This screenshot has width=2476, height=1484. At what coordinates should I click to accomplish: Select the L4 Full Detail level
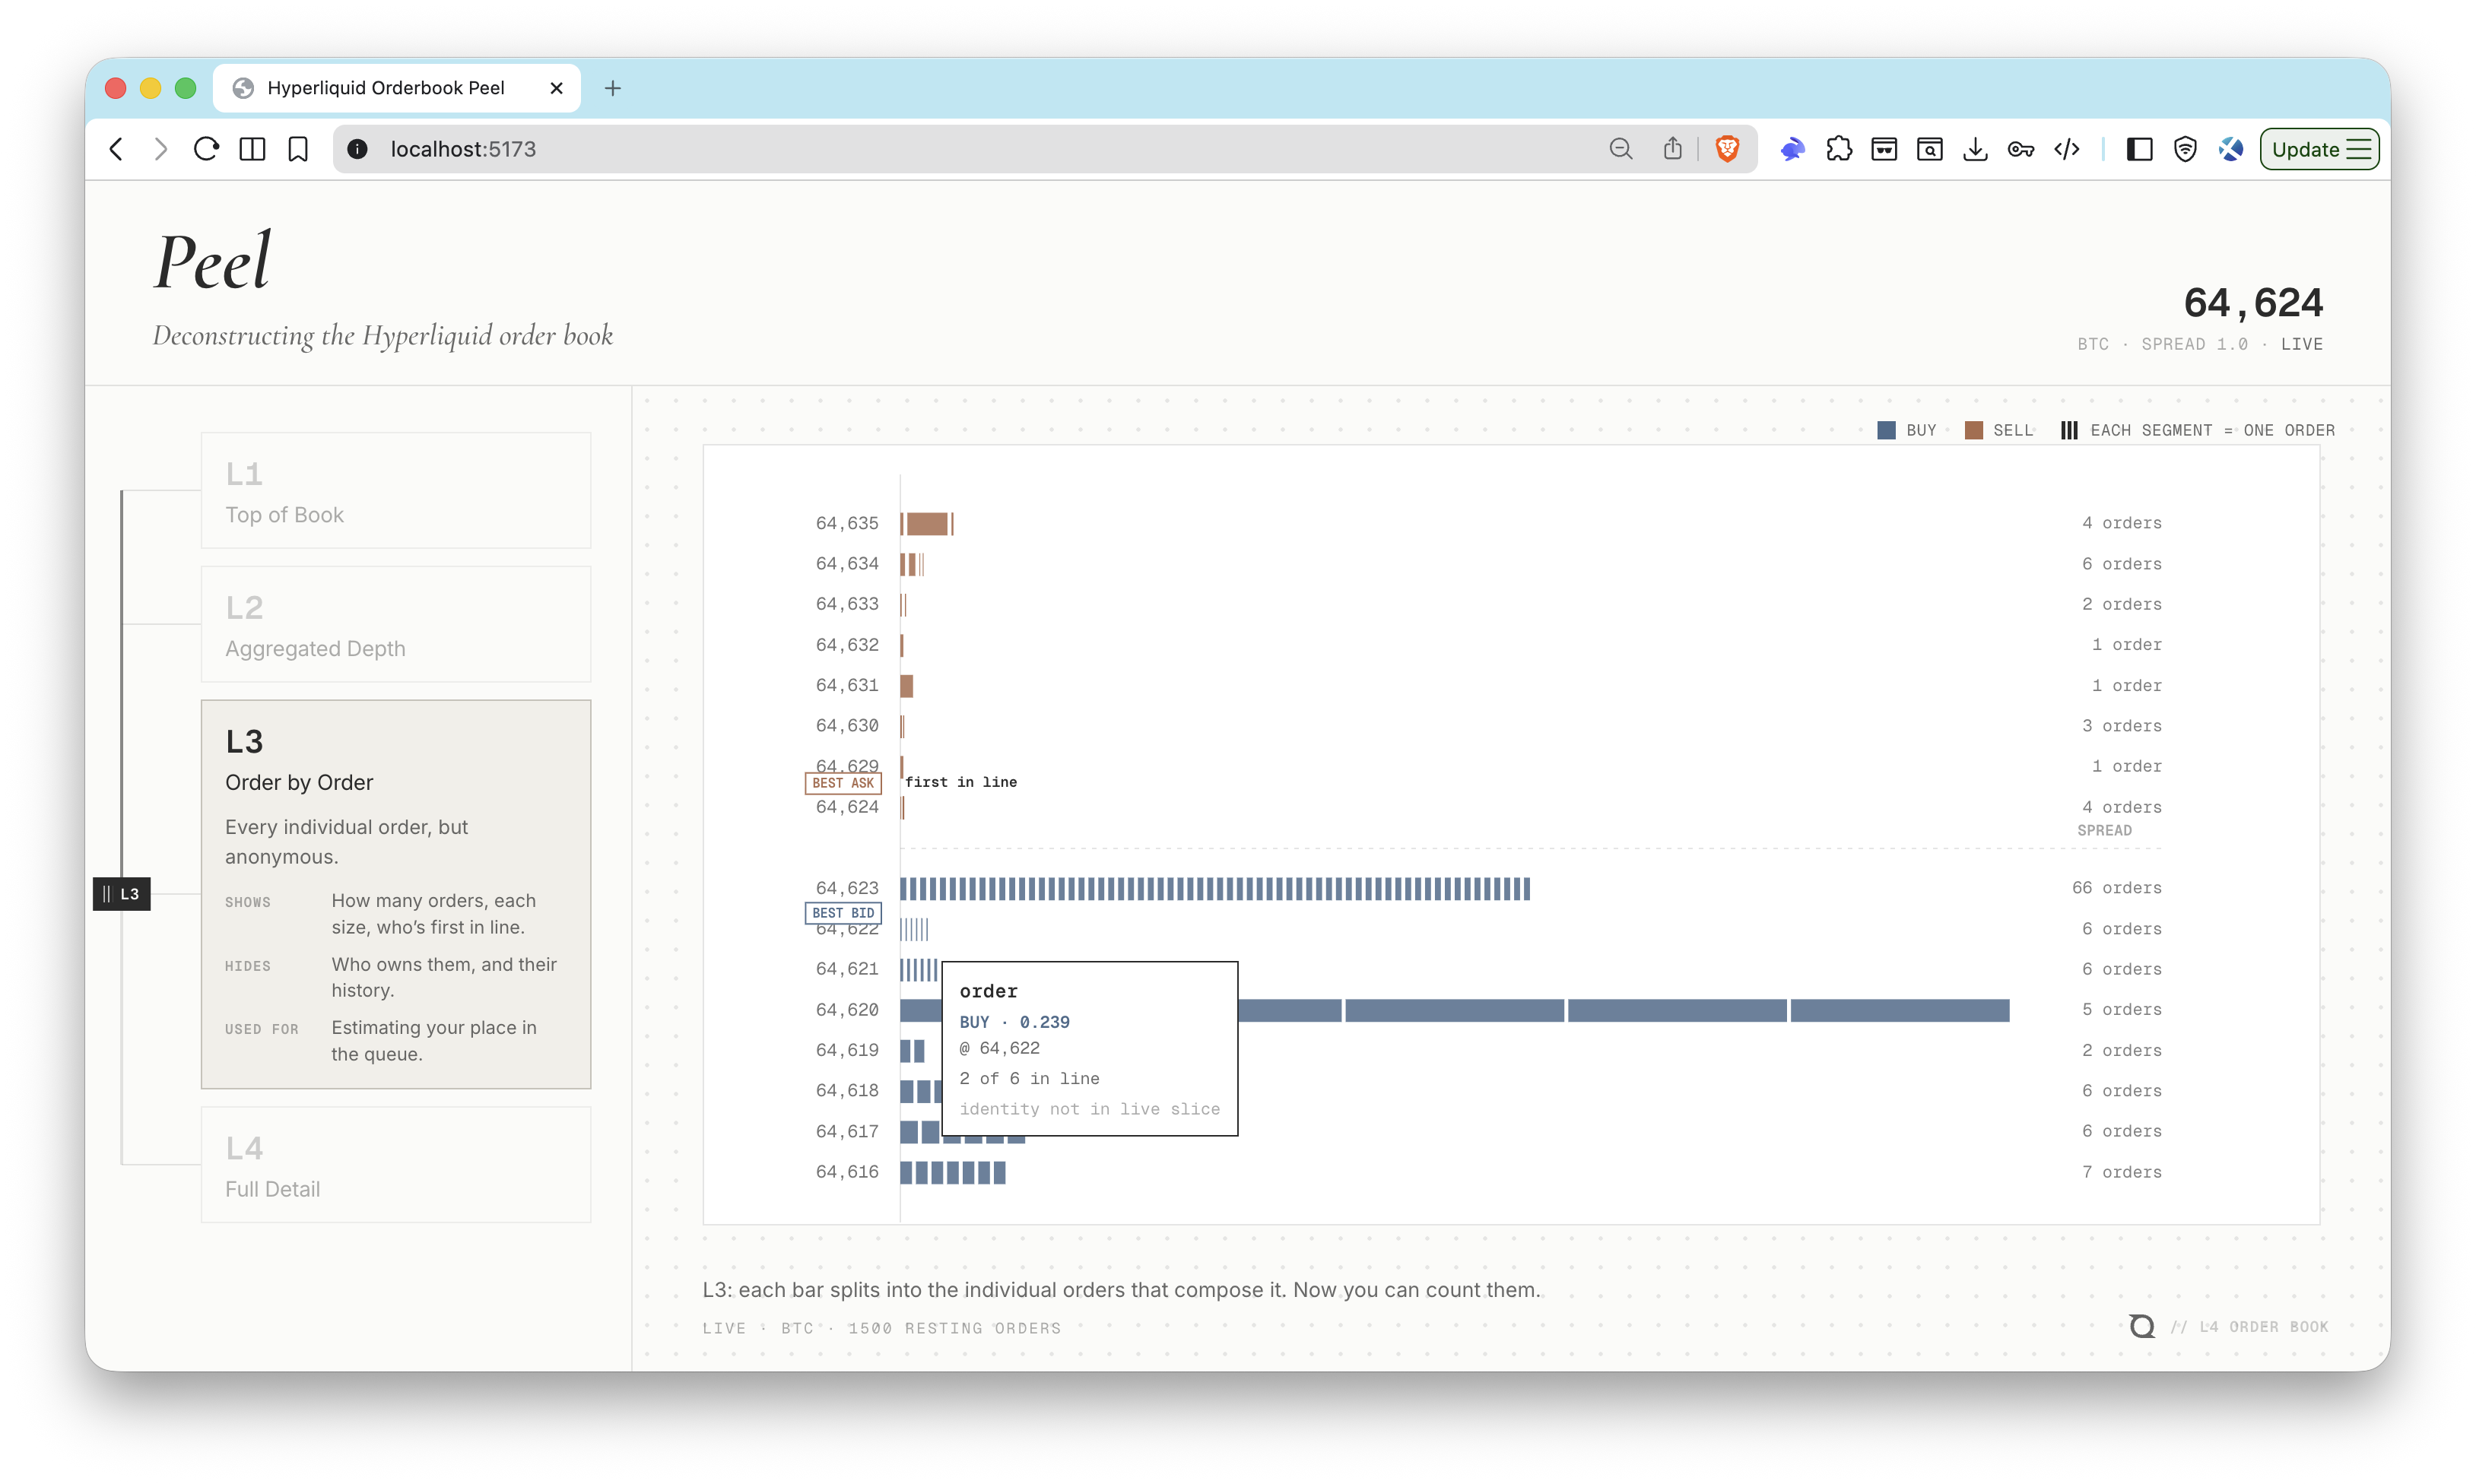pyautogui.click(x=396, y=1165)
